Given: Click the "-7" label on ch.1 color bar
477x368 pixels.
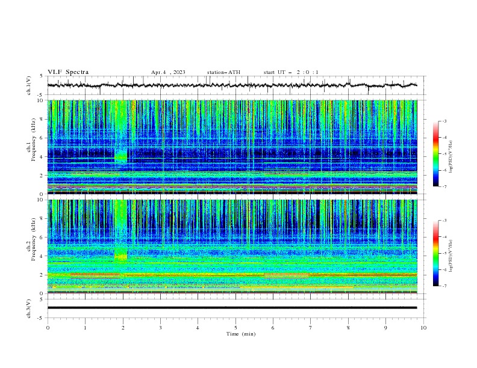Looking at the screenshot, I should point(444,186).
